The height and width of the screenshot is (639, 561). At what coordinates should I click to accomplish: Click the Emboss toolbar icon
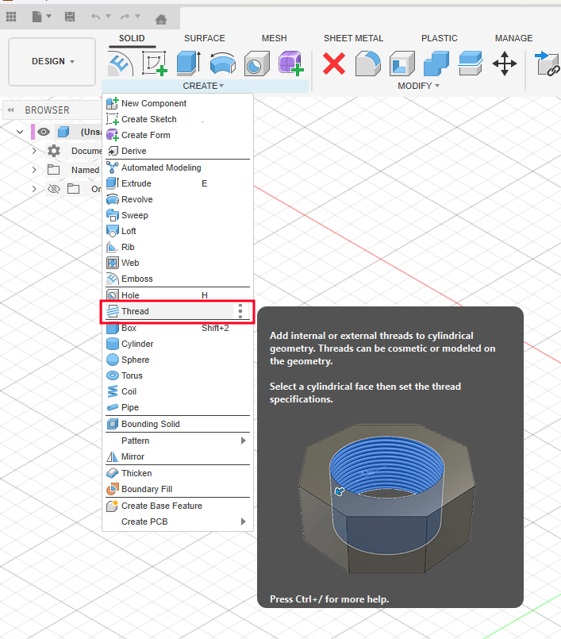point(121,64)
